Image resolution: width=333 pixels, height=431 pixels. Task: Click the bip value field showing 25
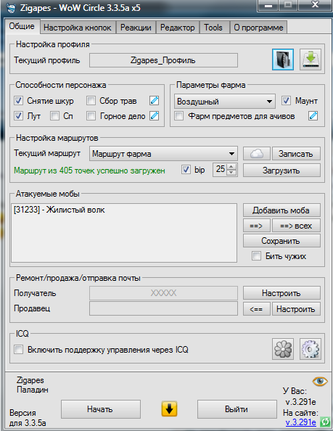pyautogui.click(x=221, y=169)
